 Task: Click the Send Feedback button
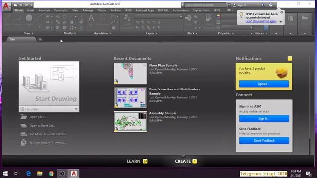click(x=264, y=140)
